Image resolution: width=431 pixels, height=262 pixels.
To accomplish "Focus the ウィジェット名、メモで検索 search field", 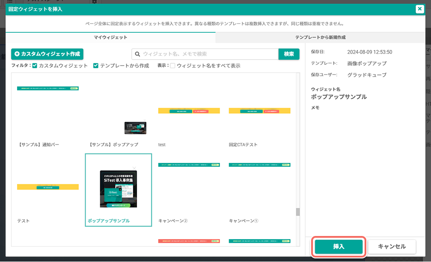I will click(x=205, y=54).
